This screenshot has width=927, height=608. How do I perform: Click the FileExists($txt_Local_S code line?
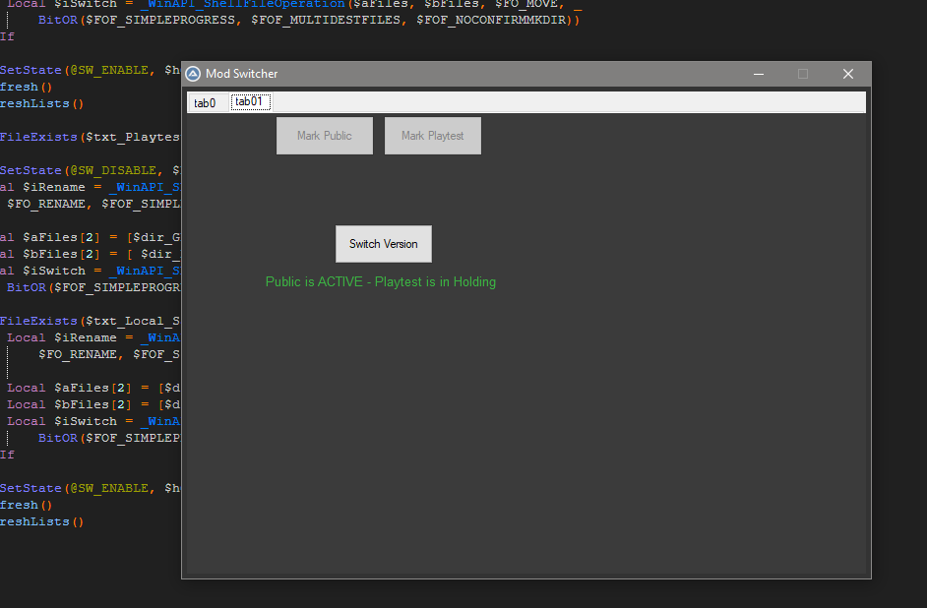tap(90, 322)
